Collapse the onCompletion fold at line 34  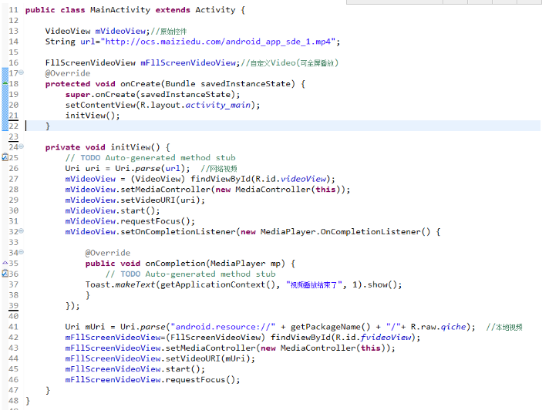pyautogui.click(x=22, y=252)
